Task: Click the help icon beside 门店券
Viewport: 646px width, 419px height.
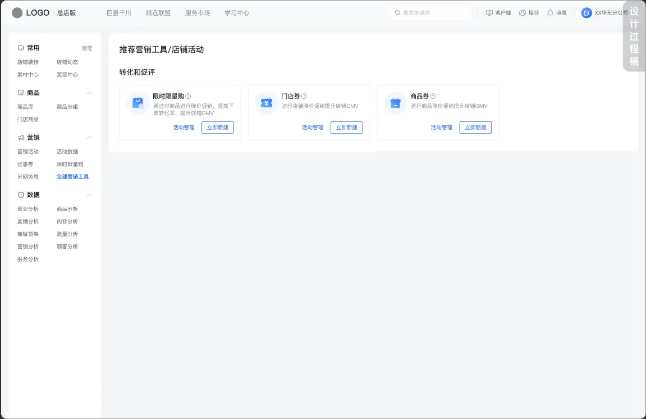Action: point(304,96)
